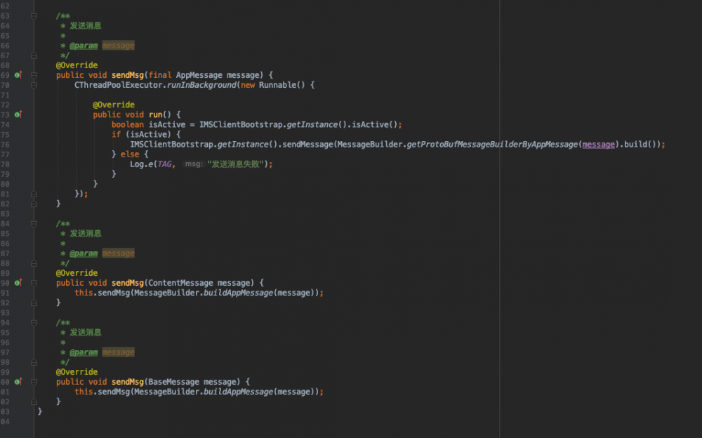Screen dimensions: 702x438
Task: Collapse sendMsg(ContentMessage message) method fold
Action: [x=34, y=283]
